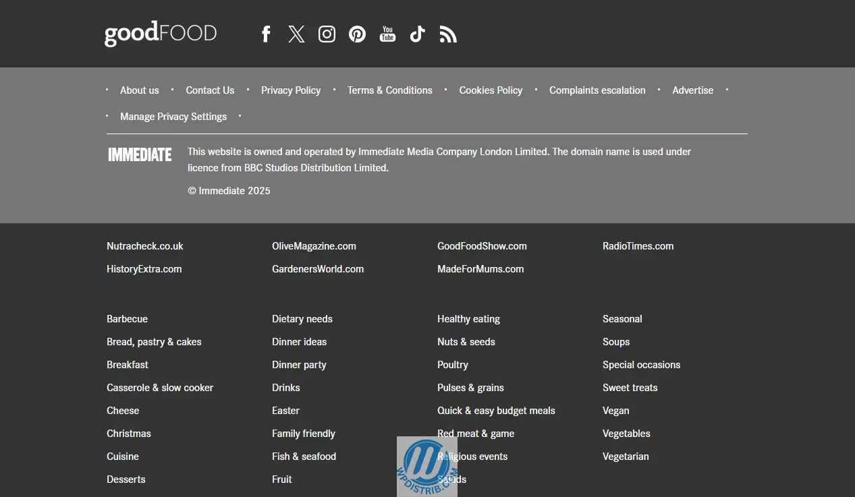
Task: Open the Cookies Policy link
Action: [x=491, y=90]
